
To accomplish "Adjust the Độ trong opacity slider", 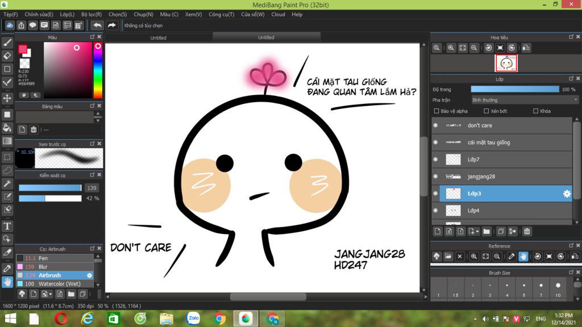I will pos(515,89).
